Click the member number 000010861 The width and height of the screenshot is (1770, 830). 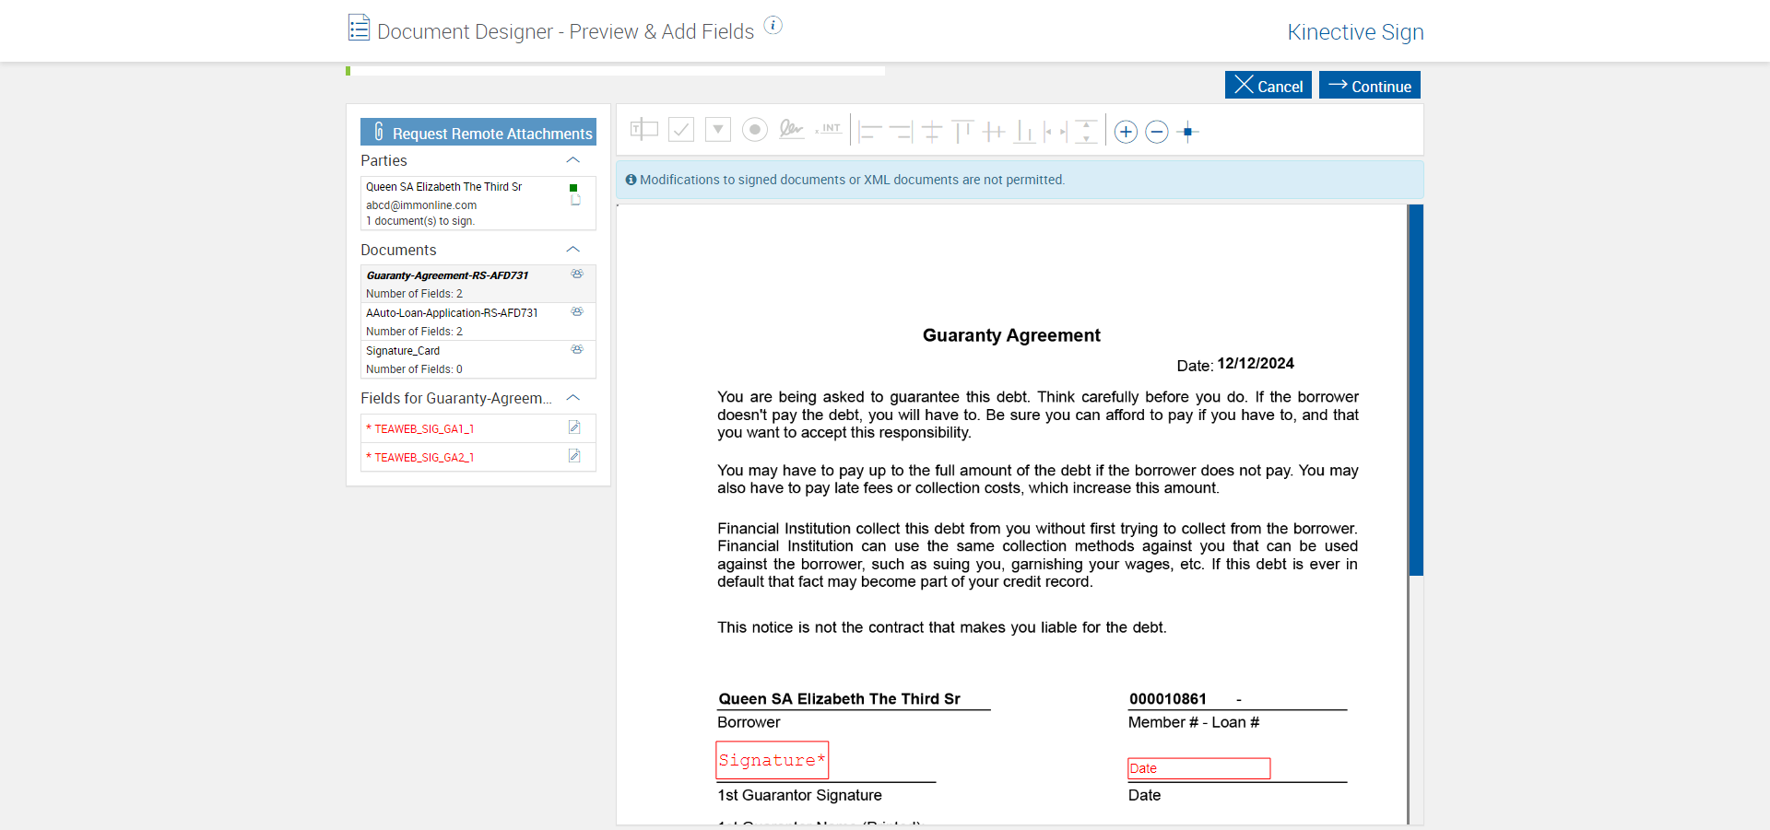tap(1168, 699)
